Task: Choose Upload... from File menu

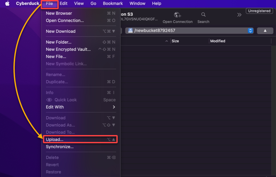Action: pos(81,139)
